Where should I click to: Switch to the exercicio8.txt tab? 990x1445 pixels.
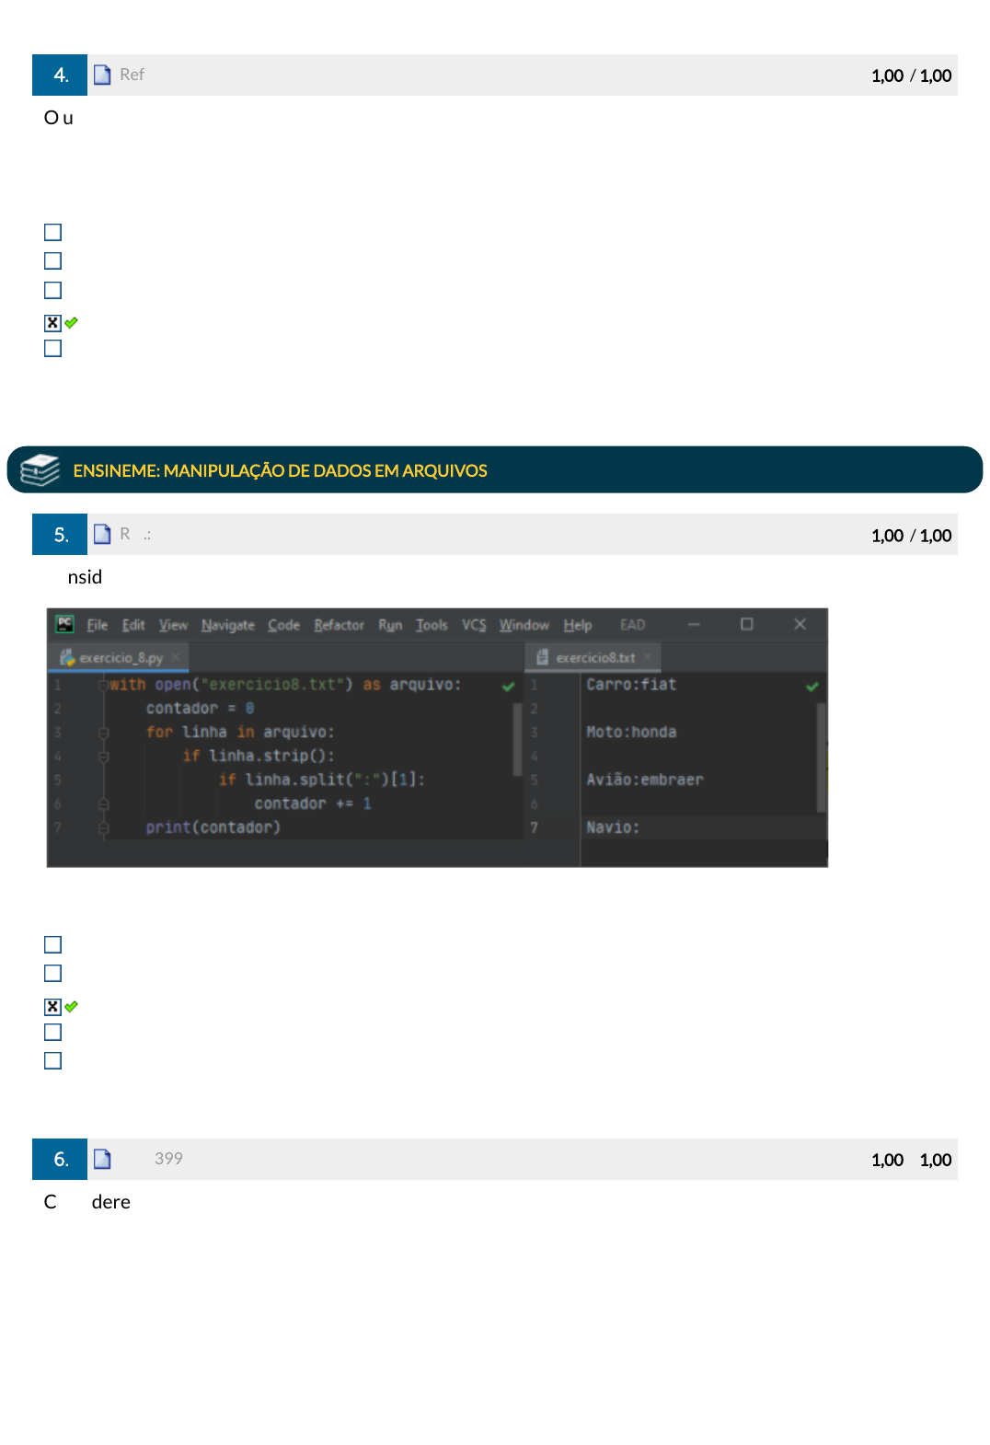tap(594, 657)
